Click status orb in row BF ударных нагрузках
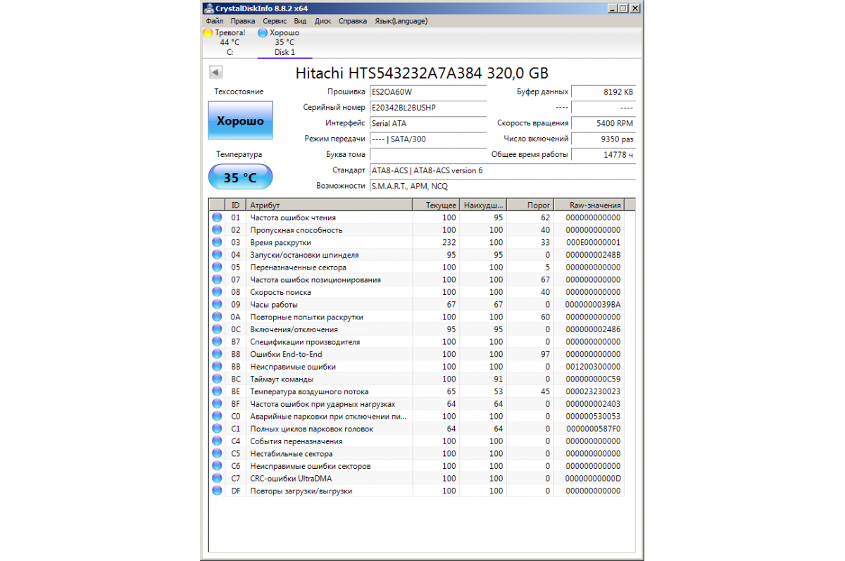 (x=217, y=404)
